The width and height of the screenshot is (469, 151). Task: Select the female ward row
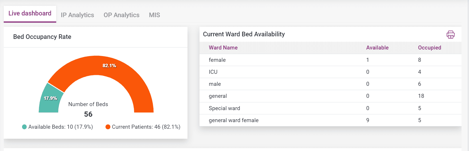217,60
